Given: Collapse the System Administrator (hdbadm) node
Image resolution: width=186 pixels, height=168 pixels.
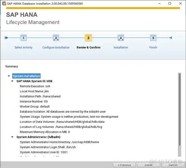Looking at the screenshot, I should click(12, 137).
